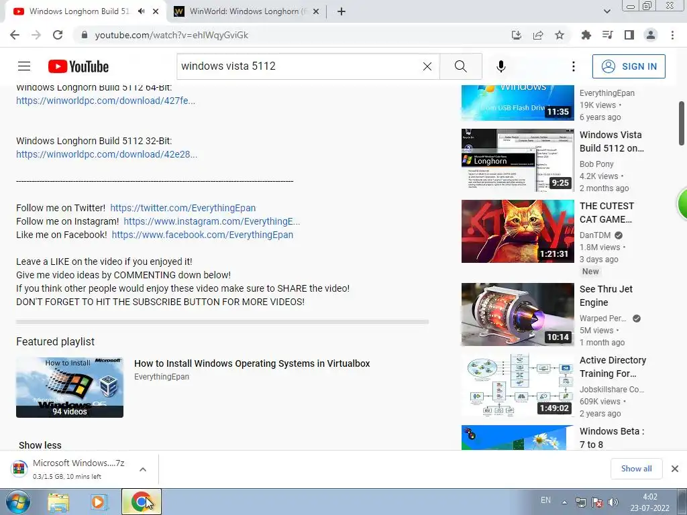Open Windows Explorer from taskbar
Screen dimensions: 687x515
pyautogui.click(x=58, y=502)
